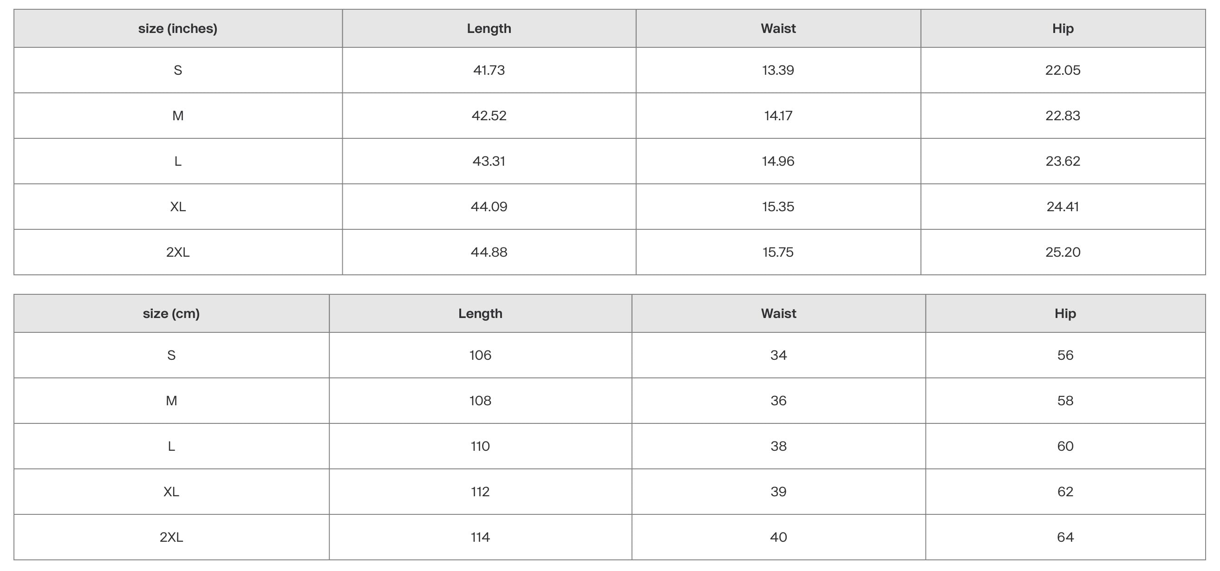Click the 22.05 hip cell

point(1063,70)
